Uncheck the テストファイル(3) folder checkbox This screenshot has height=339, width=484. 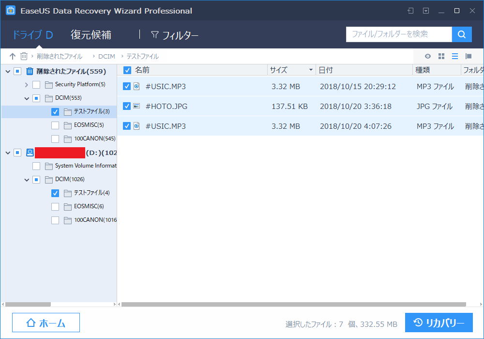55,112
